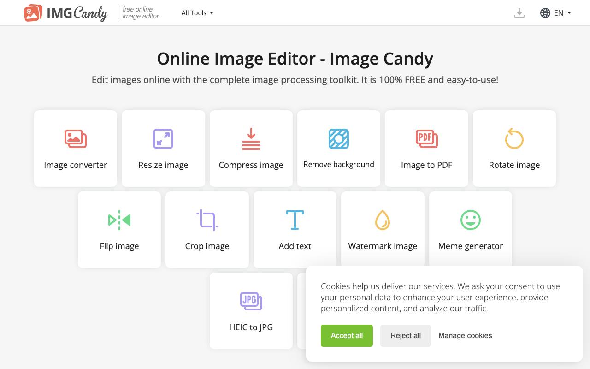
Task: Click the IMG Candy wordmark text
Action: tap(77, 13)
